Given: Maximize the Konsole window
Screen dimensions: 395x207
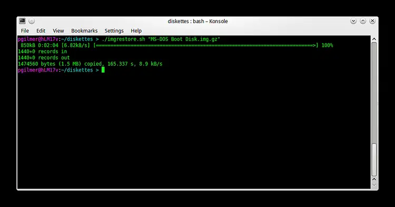Looking at the screenshot, I should [363, 21].
